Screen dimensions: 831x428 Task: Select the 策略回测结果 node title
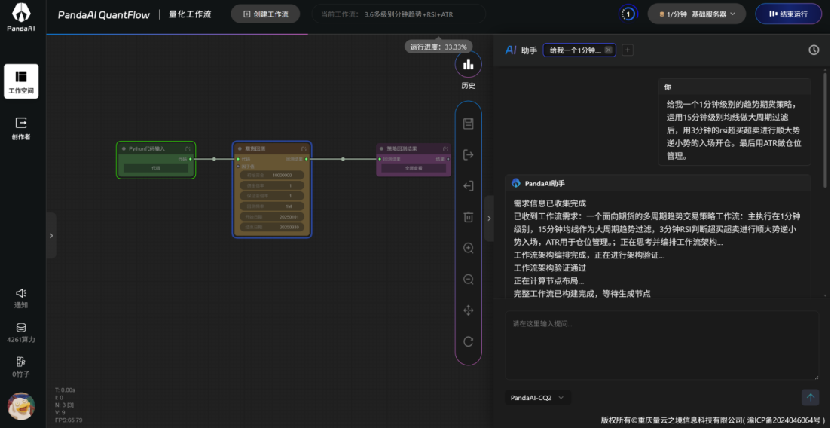[x=402, y=149]
